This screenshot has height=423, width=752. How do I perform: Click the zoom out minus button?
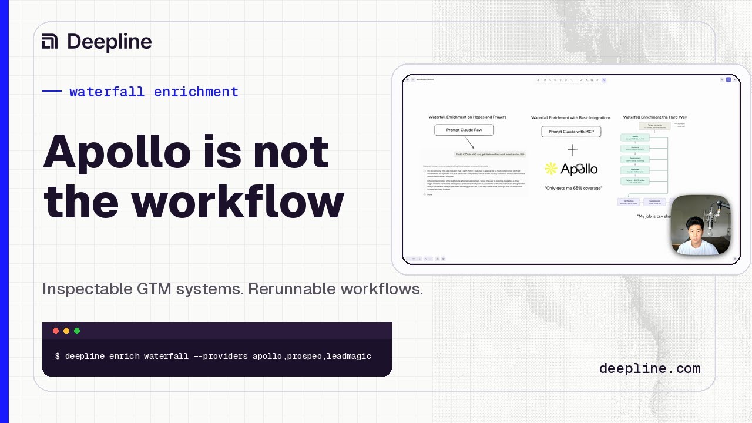point(408,258)
